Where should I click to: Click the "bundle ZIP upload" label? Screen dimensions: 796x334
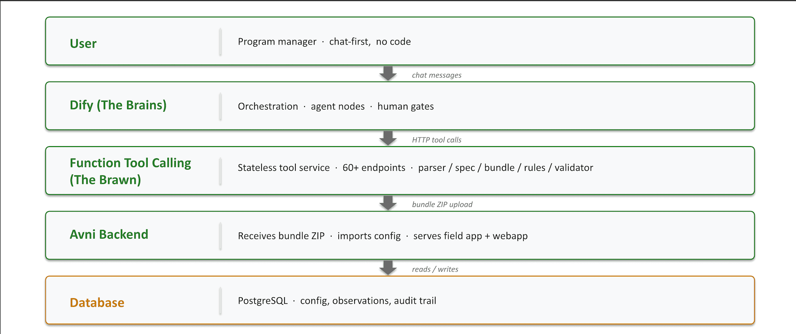tap(442, 204)
